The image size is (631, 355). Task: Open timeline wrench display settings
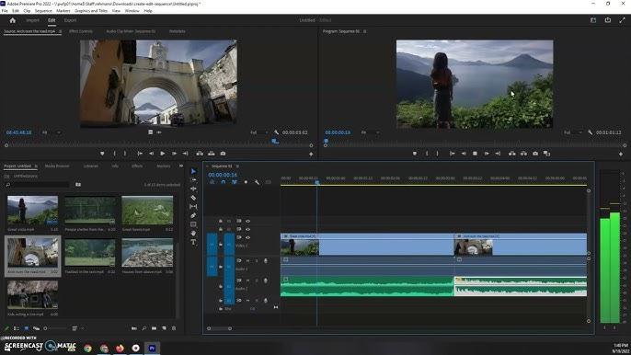pos(257,182)
